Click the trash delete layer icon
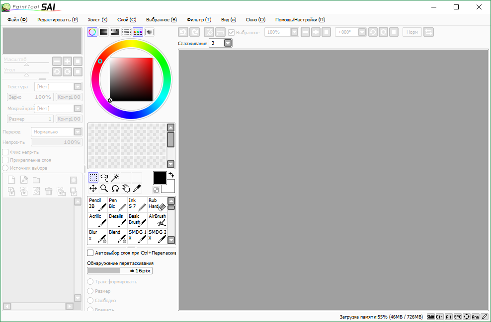Screen dimensions: 491x322 tap(49, 191)
